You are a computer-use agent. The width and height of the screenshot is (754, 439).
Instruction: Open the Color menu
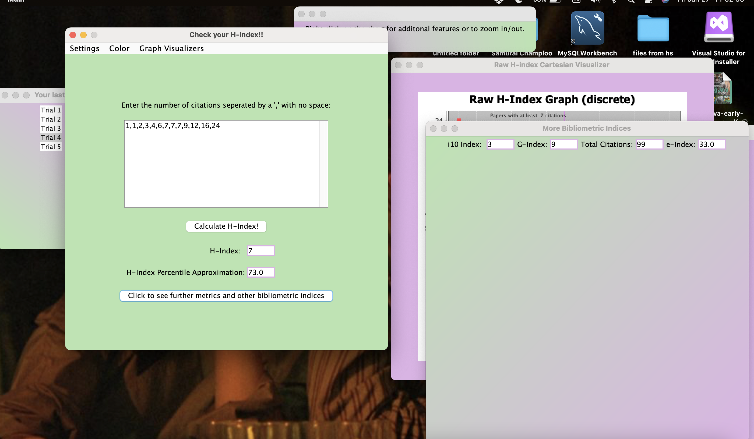coord(119,48)
